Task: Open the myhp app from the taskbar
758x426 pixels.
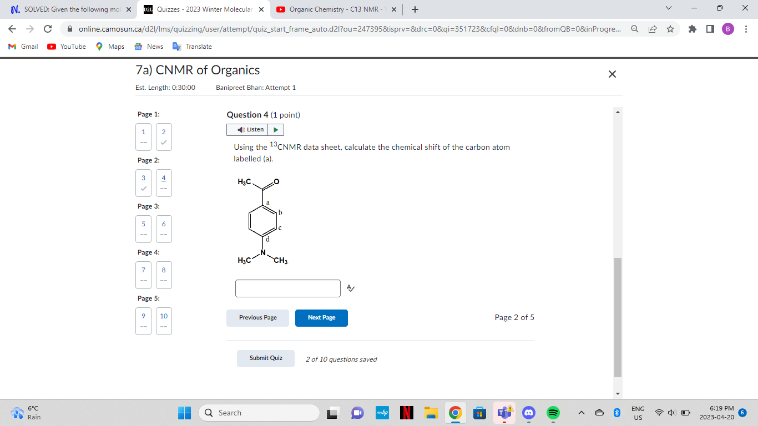Action: click(x=382, y=413)
